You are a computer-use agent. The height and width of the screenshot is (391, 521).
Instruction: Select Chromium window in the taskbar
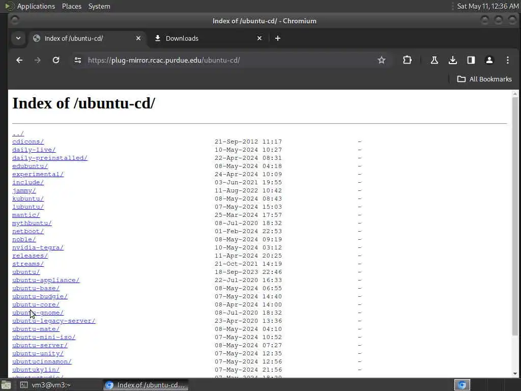[x=145, y=385]
